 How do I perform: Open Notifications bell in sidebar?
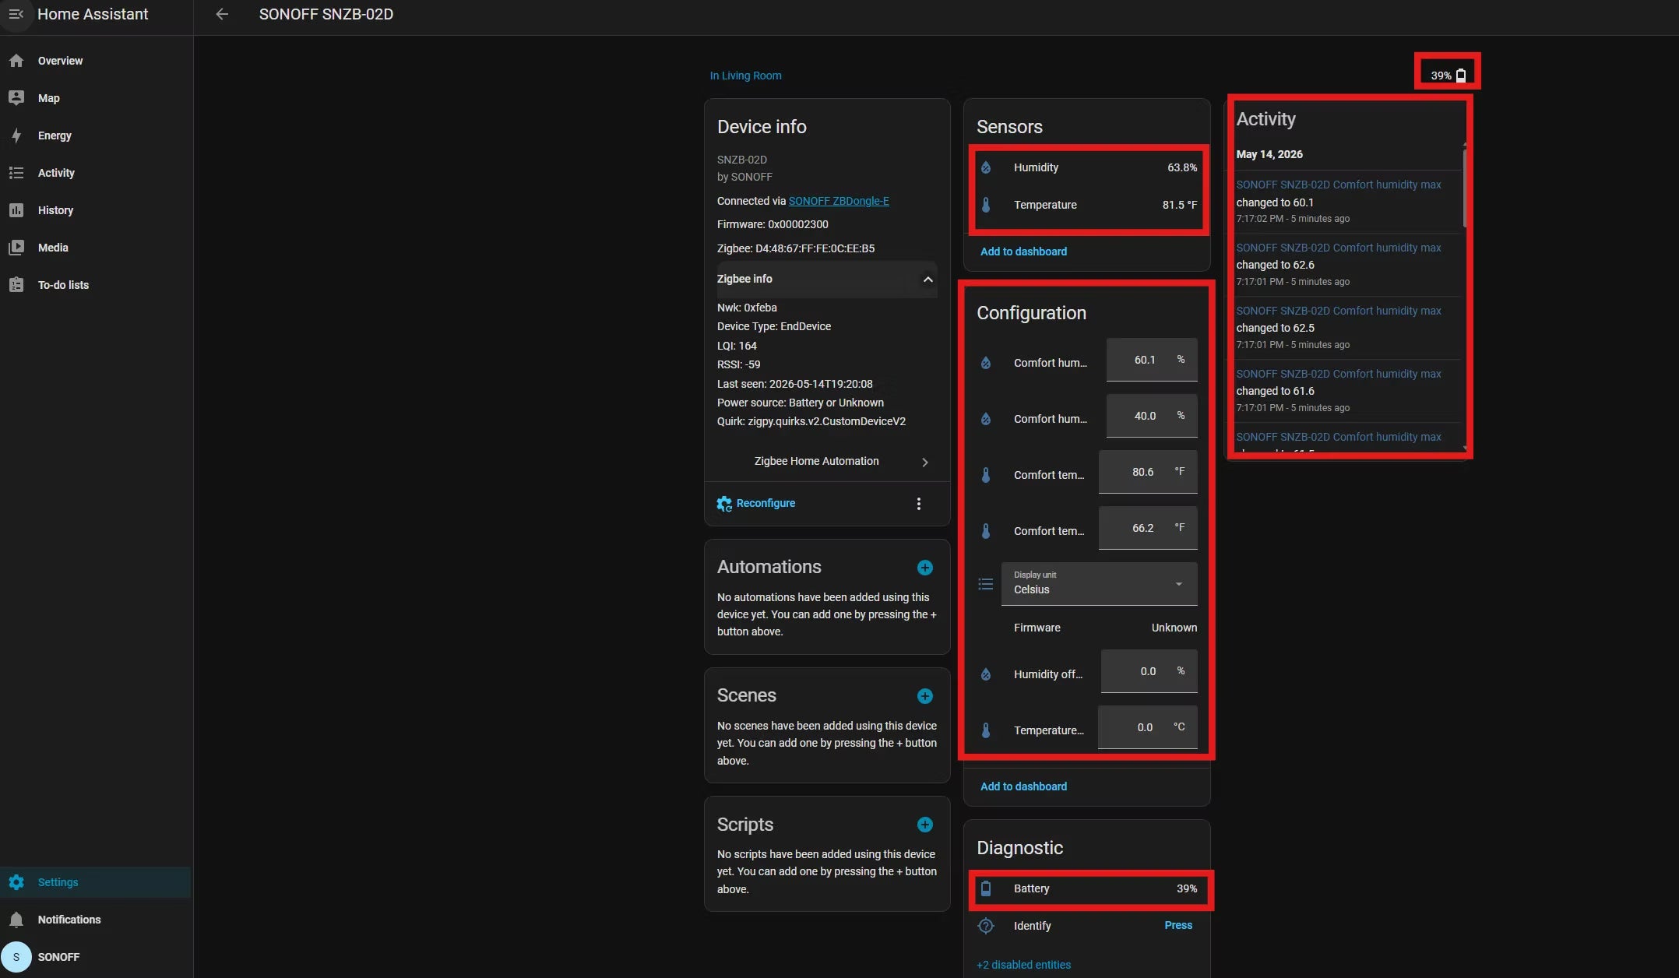(16, 920)
